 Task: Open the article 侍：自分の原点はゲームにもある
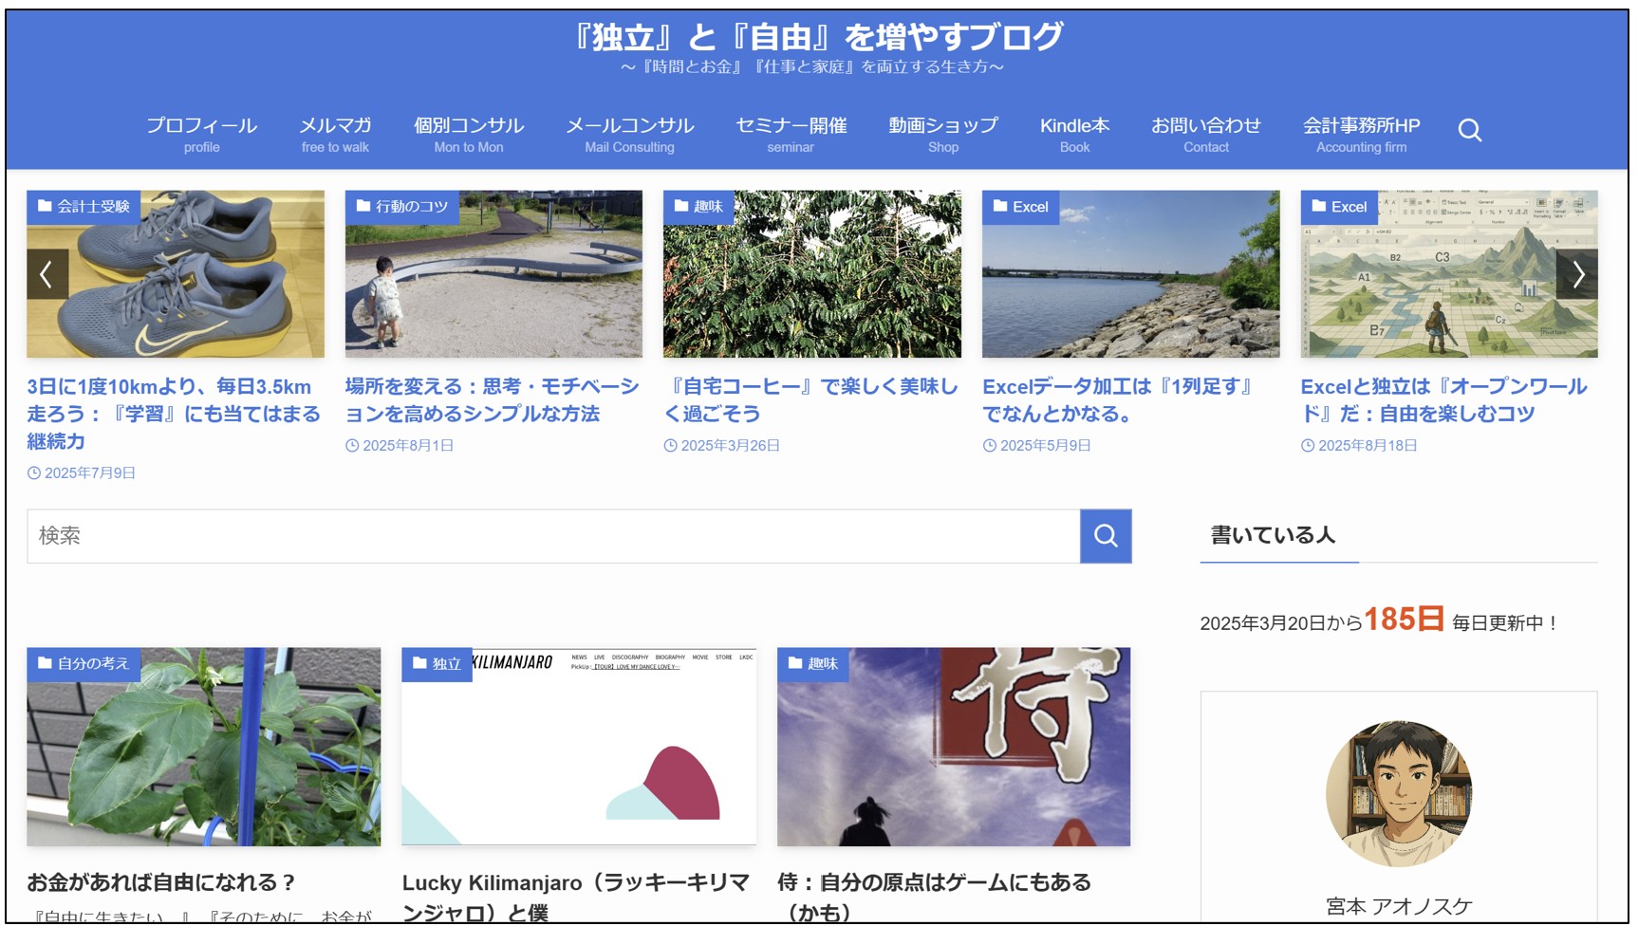pos(935,898)
